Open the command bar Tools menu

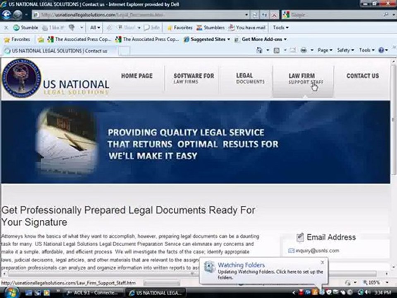[x=366, y=50]
